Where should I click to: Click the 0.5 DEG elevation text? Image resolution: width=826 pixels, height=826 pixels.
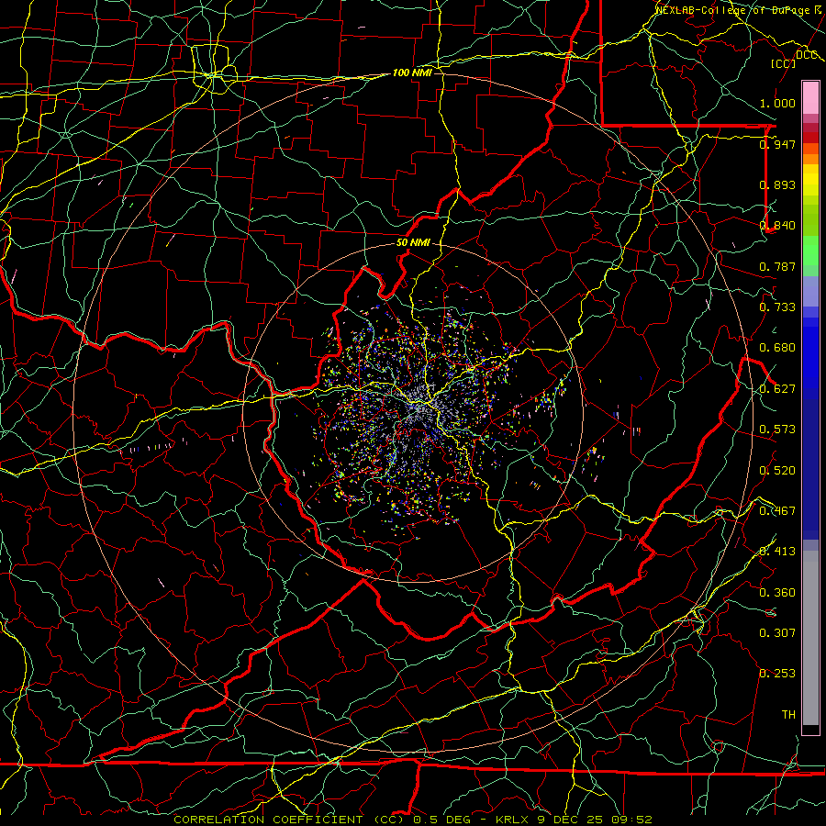coord(441,820)
